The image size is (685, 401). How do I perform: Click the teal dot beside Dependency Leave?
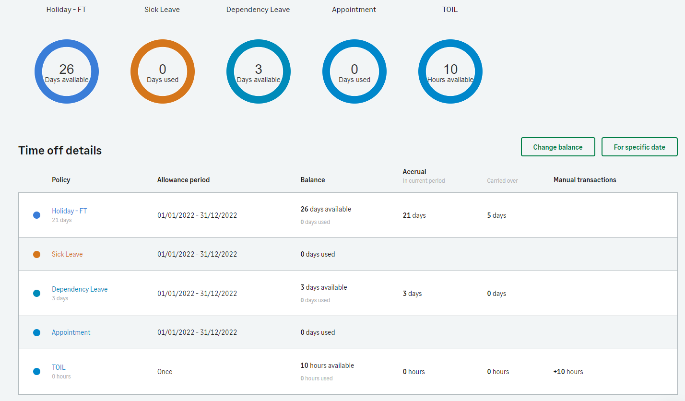click(36, 293)
